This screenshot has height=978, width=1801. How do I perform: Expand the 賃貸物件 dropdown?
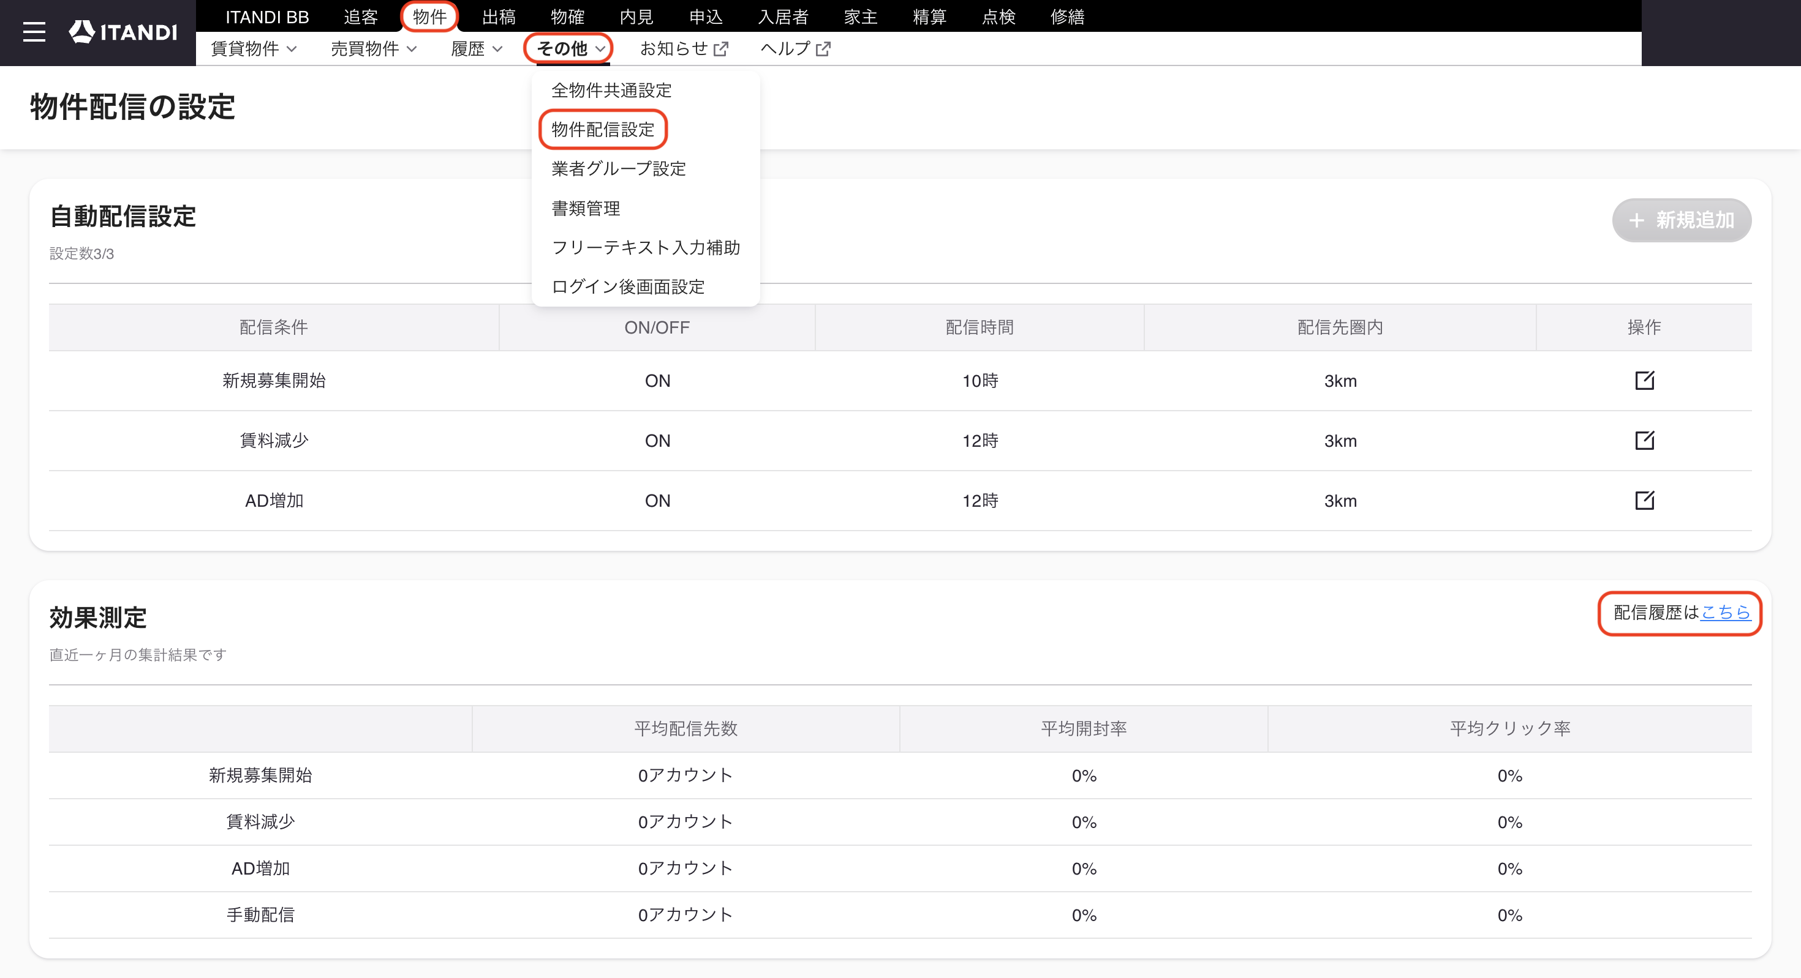[x=254, y=49]
